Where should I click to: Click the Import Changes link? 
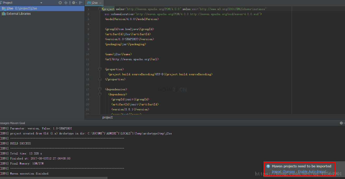coord(283,172)
